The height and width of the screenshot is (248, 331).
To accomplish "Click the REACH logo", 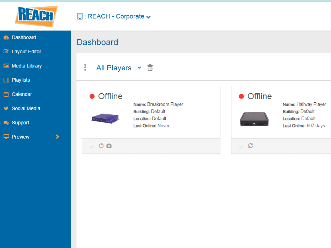I will click(x=36, y=16).
